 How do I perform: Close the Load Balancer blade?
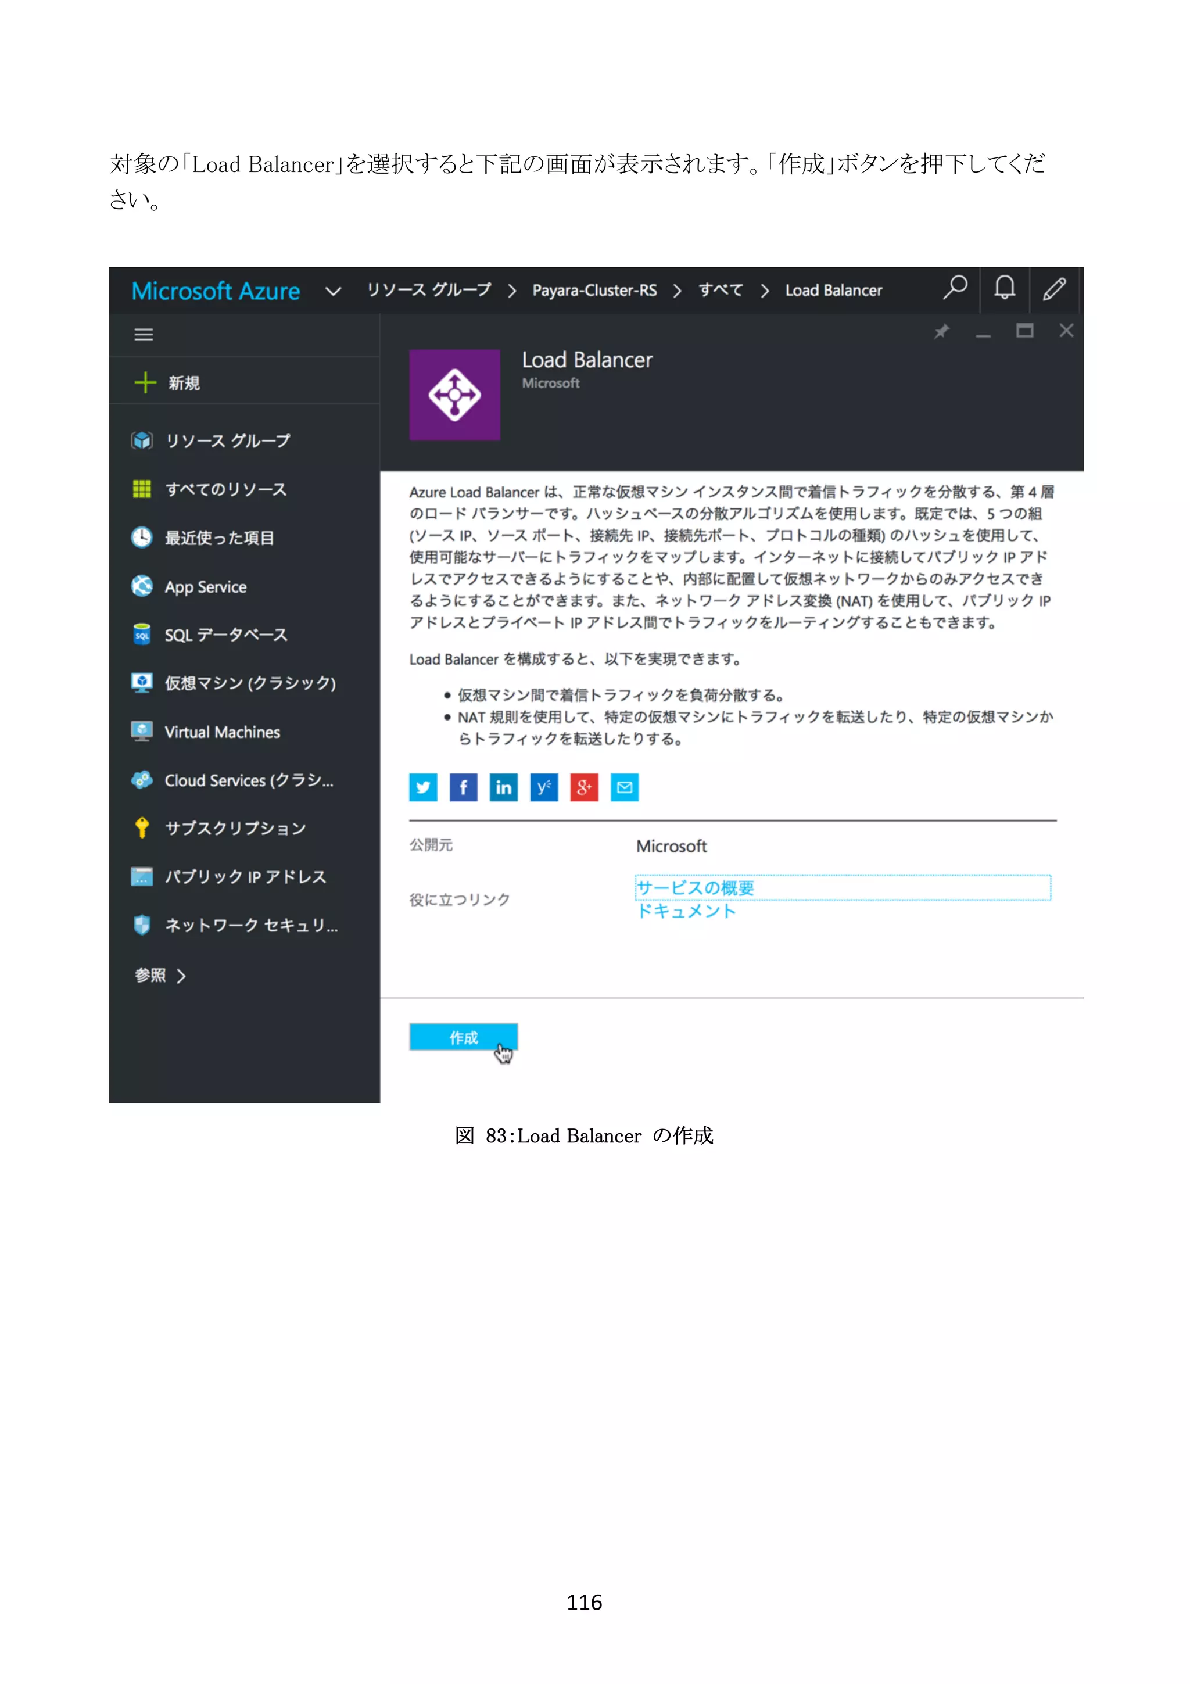point(1066,331)
